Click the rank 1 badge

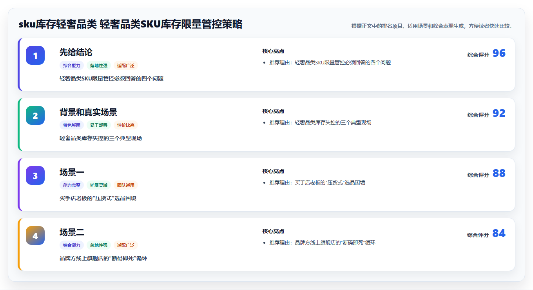[x=35, y=55]
